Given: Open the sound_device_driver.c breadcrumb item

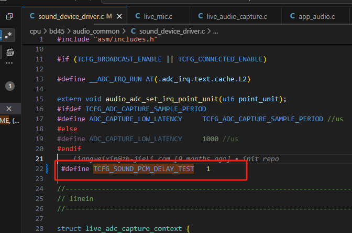Looking at the screenshot, I should click(172, 31).
